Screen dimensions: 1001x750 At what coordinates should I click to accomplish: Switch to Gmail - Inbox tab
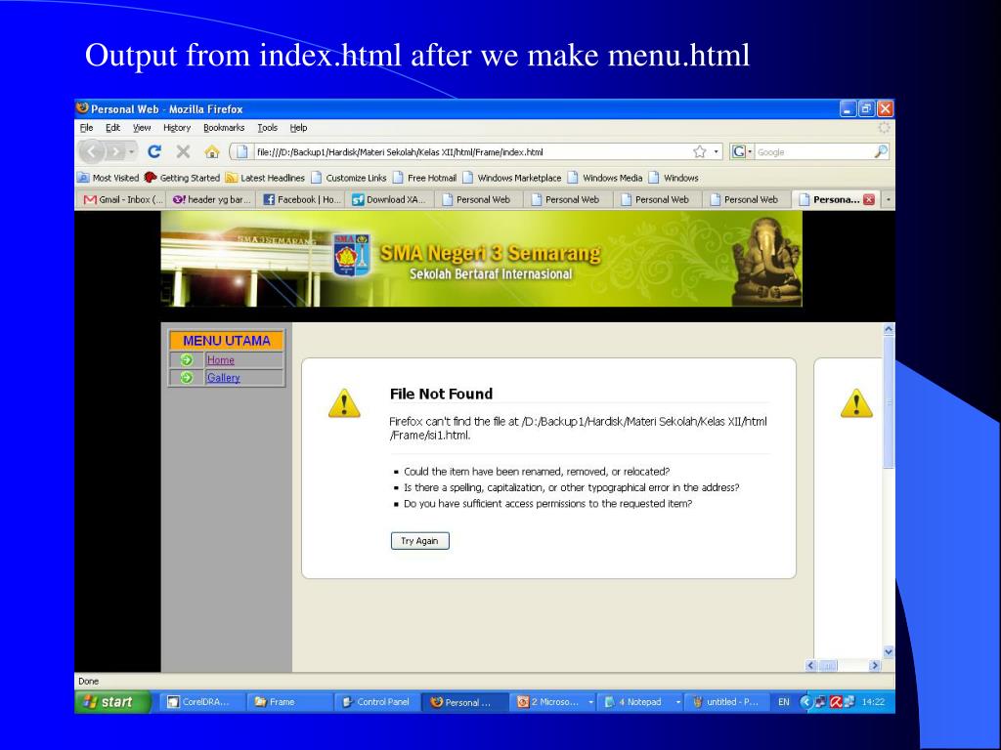click(122, 199)
